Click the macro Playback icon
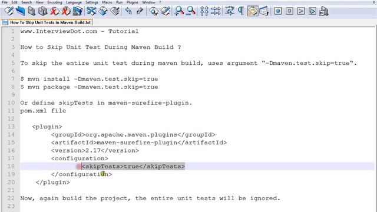Viewport: 377px width, 212px height. pyautogui.click(x=301, y=11)
